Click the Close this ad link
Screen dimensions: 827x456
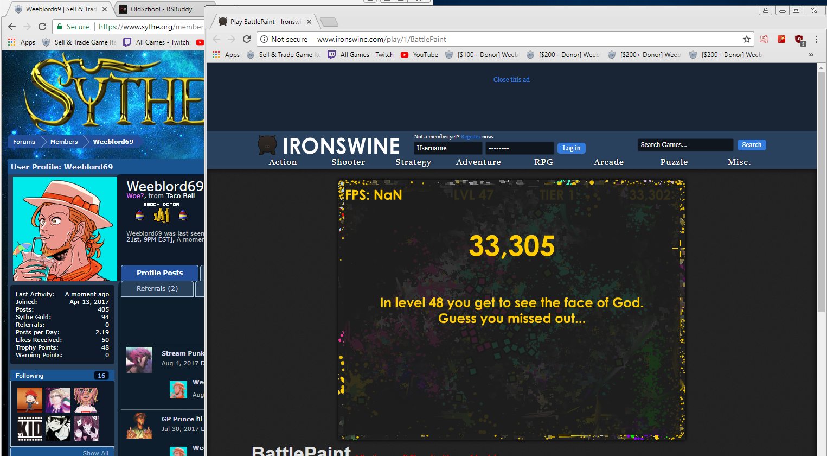(x=511, y=80)
